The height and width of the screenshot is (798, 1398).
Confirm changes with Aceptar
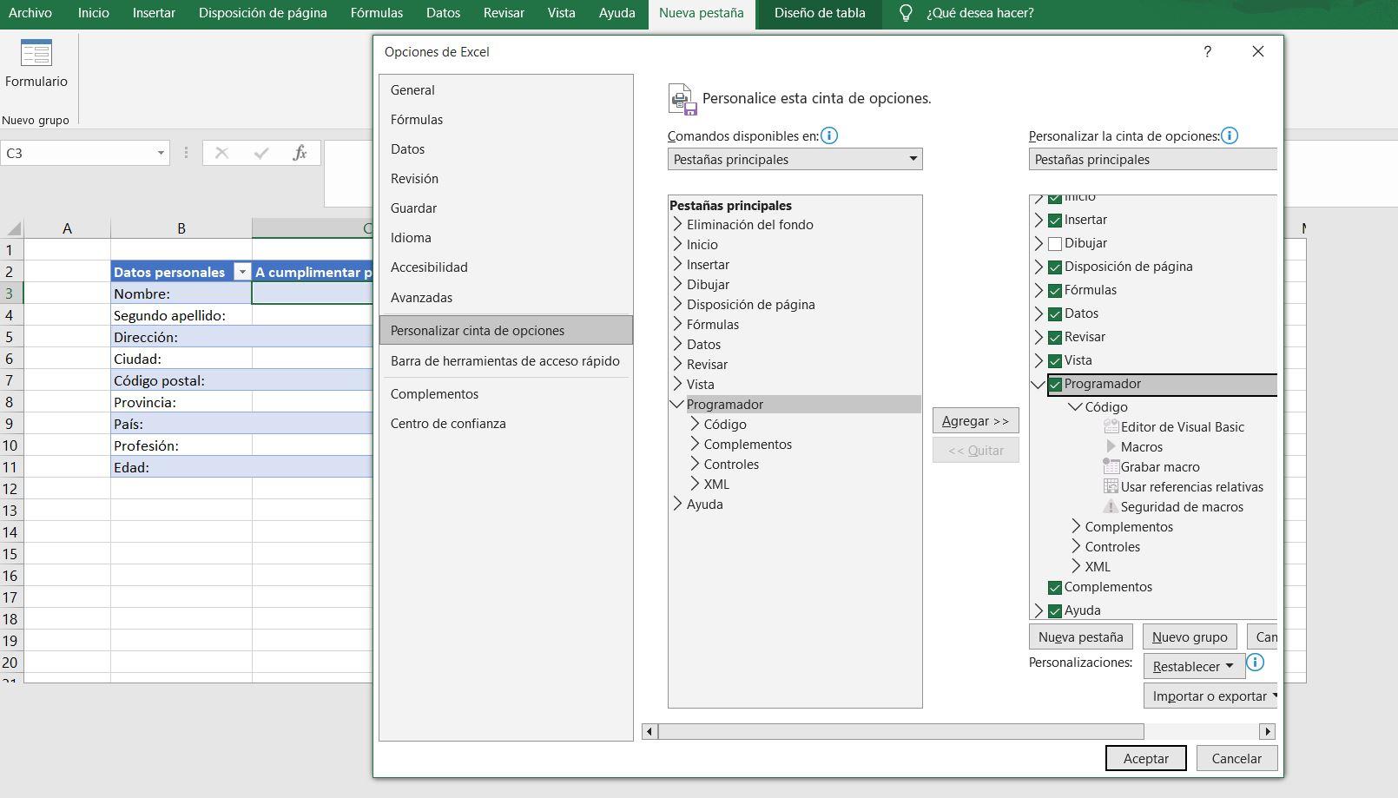click(x=1144, y=757)
